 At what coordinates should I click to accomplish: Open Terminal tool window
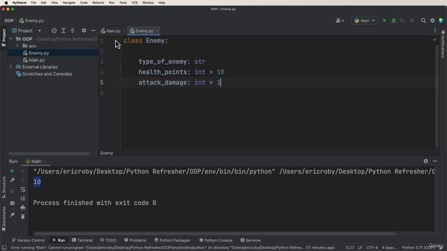[82, 240]
